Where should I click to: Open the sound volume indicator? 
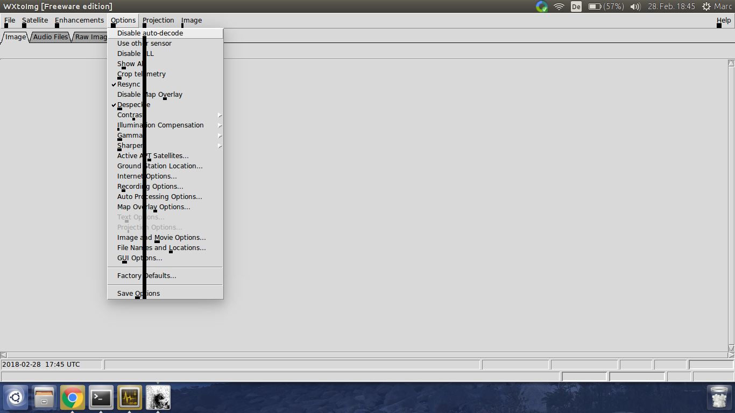coord(635,6)
